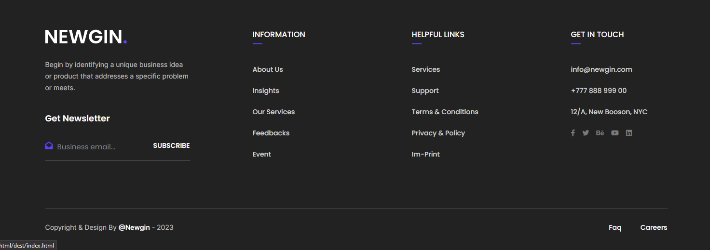The height and width of the screenshot is (250, 710).
Task: Open the Twitter social icon
Action: [586, 133]
